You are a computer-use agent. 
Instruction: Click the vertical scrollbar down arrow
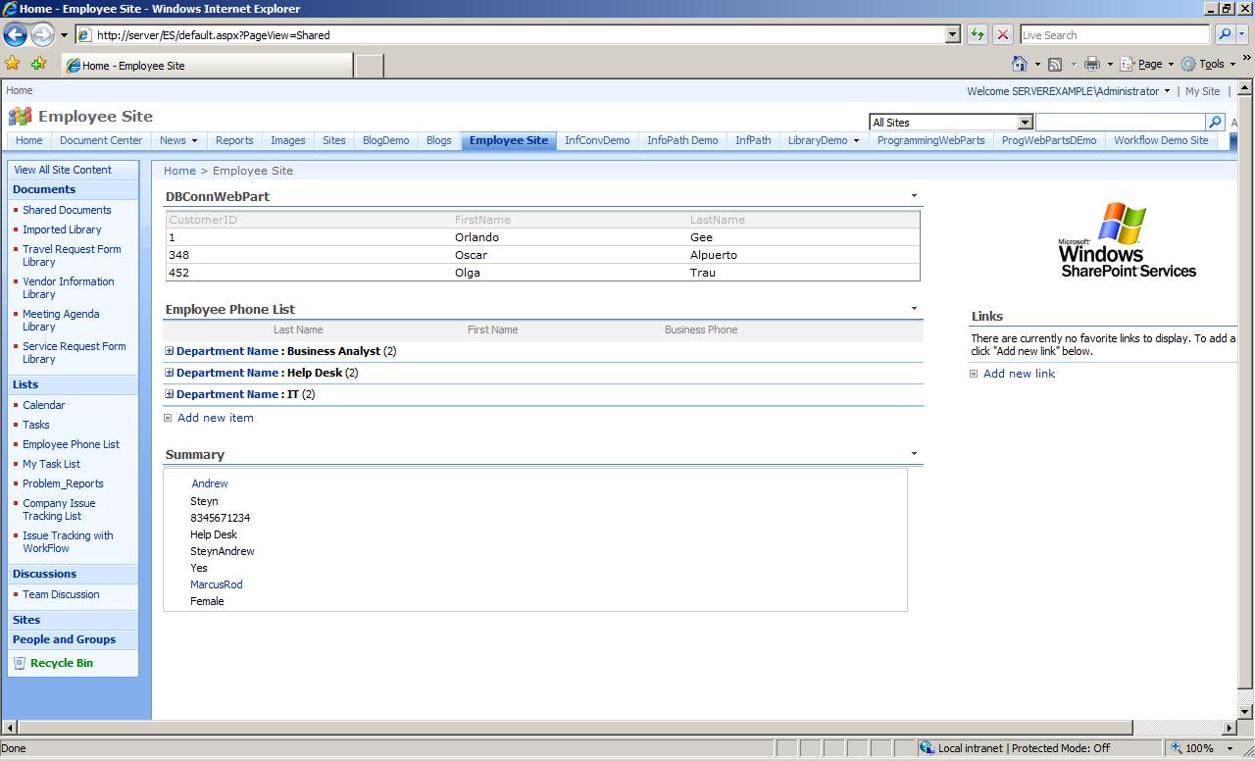(1245, 712)
